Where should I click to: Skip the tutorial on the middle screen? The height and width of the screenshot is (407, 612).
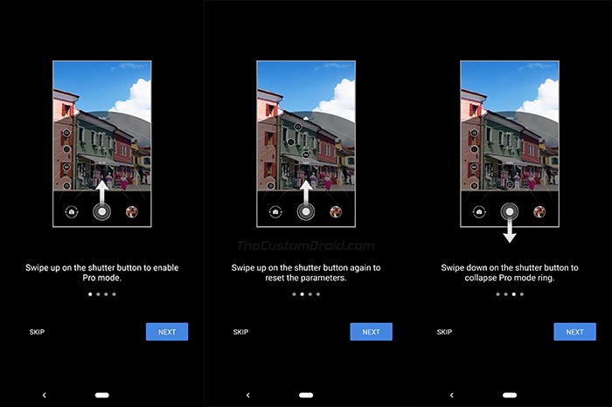240,332
